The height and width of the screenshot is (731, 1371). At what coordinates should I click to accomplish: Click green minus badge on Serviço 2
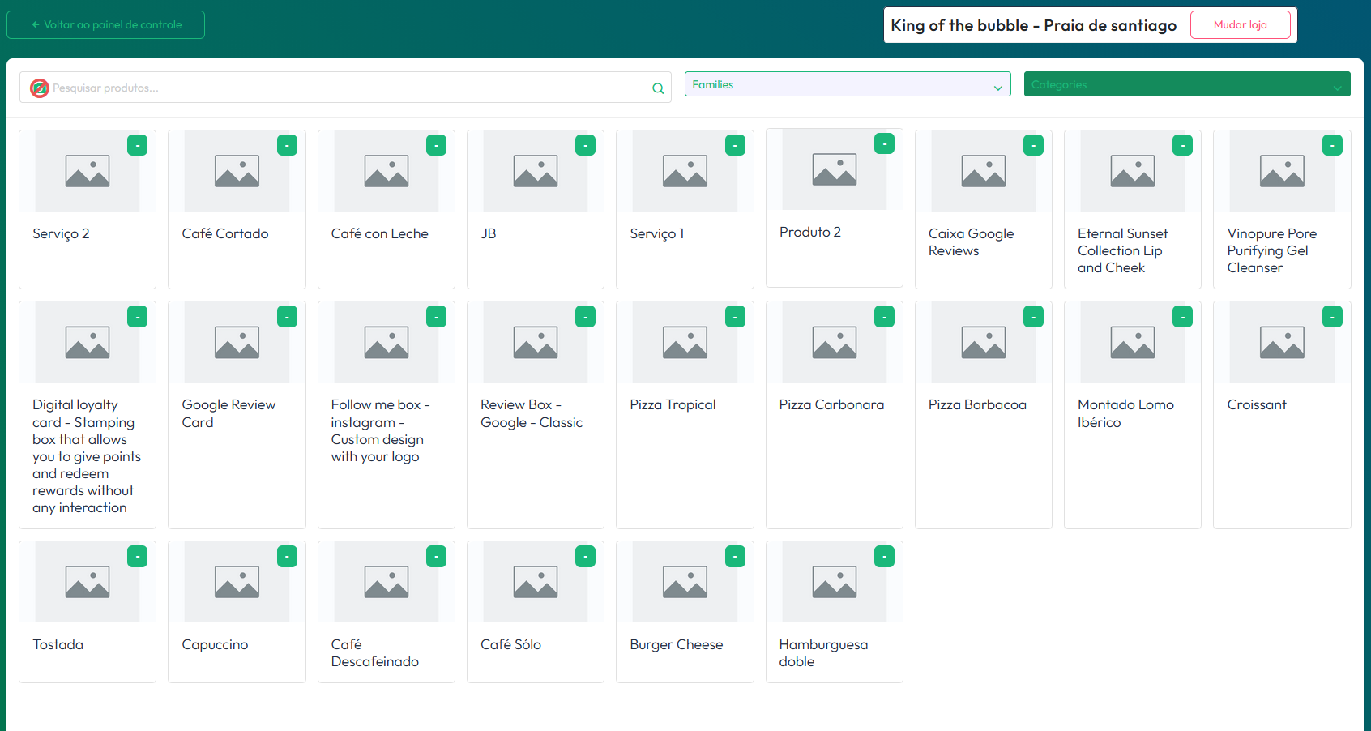click(x=137, y=145)
